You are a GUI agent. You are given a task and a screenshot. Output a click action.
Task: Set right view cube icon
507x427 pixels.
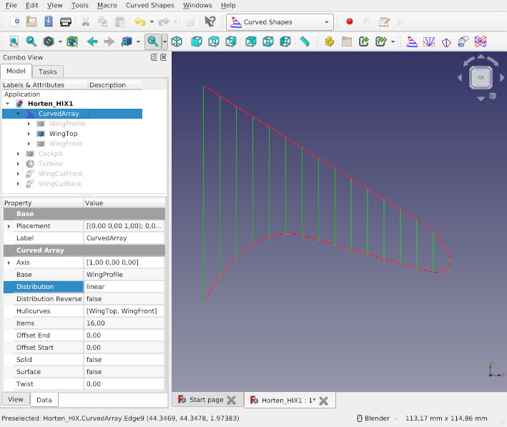[x=231, y=41]
